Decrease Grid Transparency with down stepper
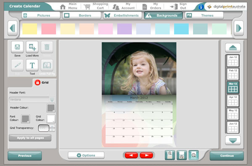252x166 pixels. click(x=52, y=130)
